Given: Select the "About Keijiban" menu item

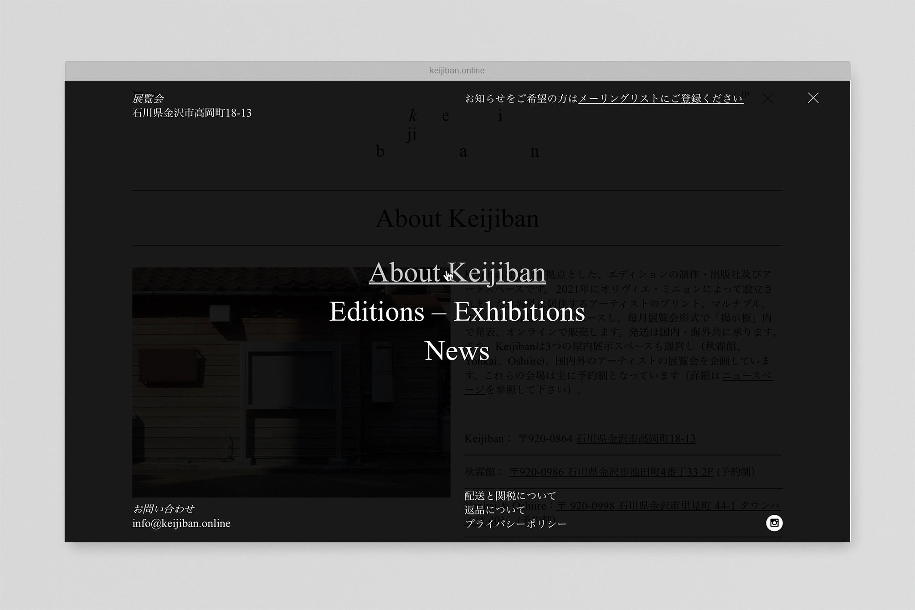Looking at the screenshot, I should pyautogui.click(x=457, y=272).
